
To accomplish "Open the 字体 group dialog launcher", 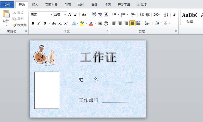I will [x=107, y=31].
